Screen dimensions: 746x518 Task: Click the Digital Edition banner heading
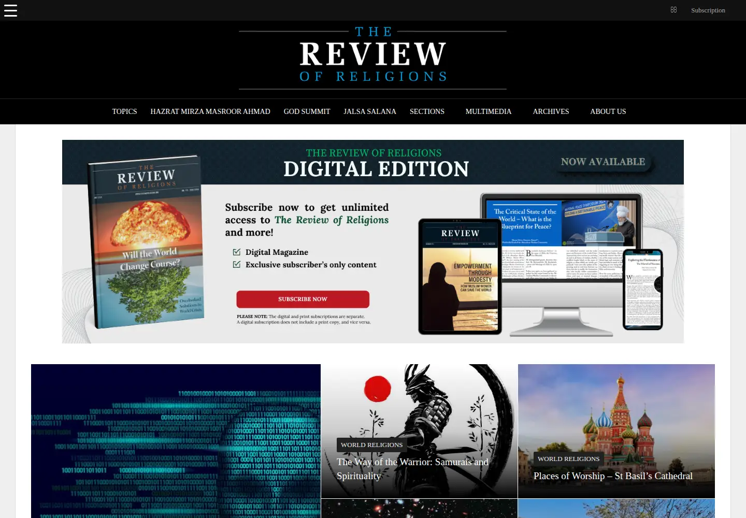pos(376,169)
